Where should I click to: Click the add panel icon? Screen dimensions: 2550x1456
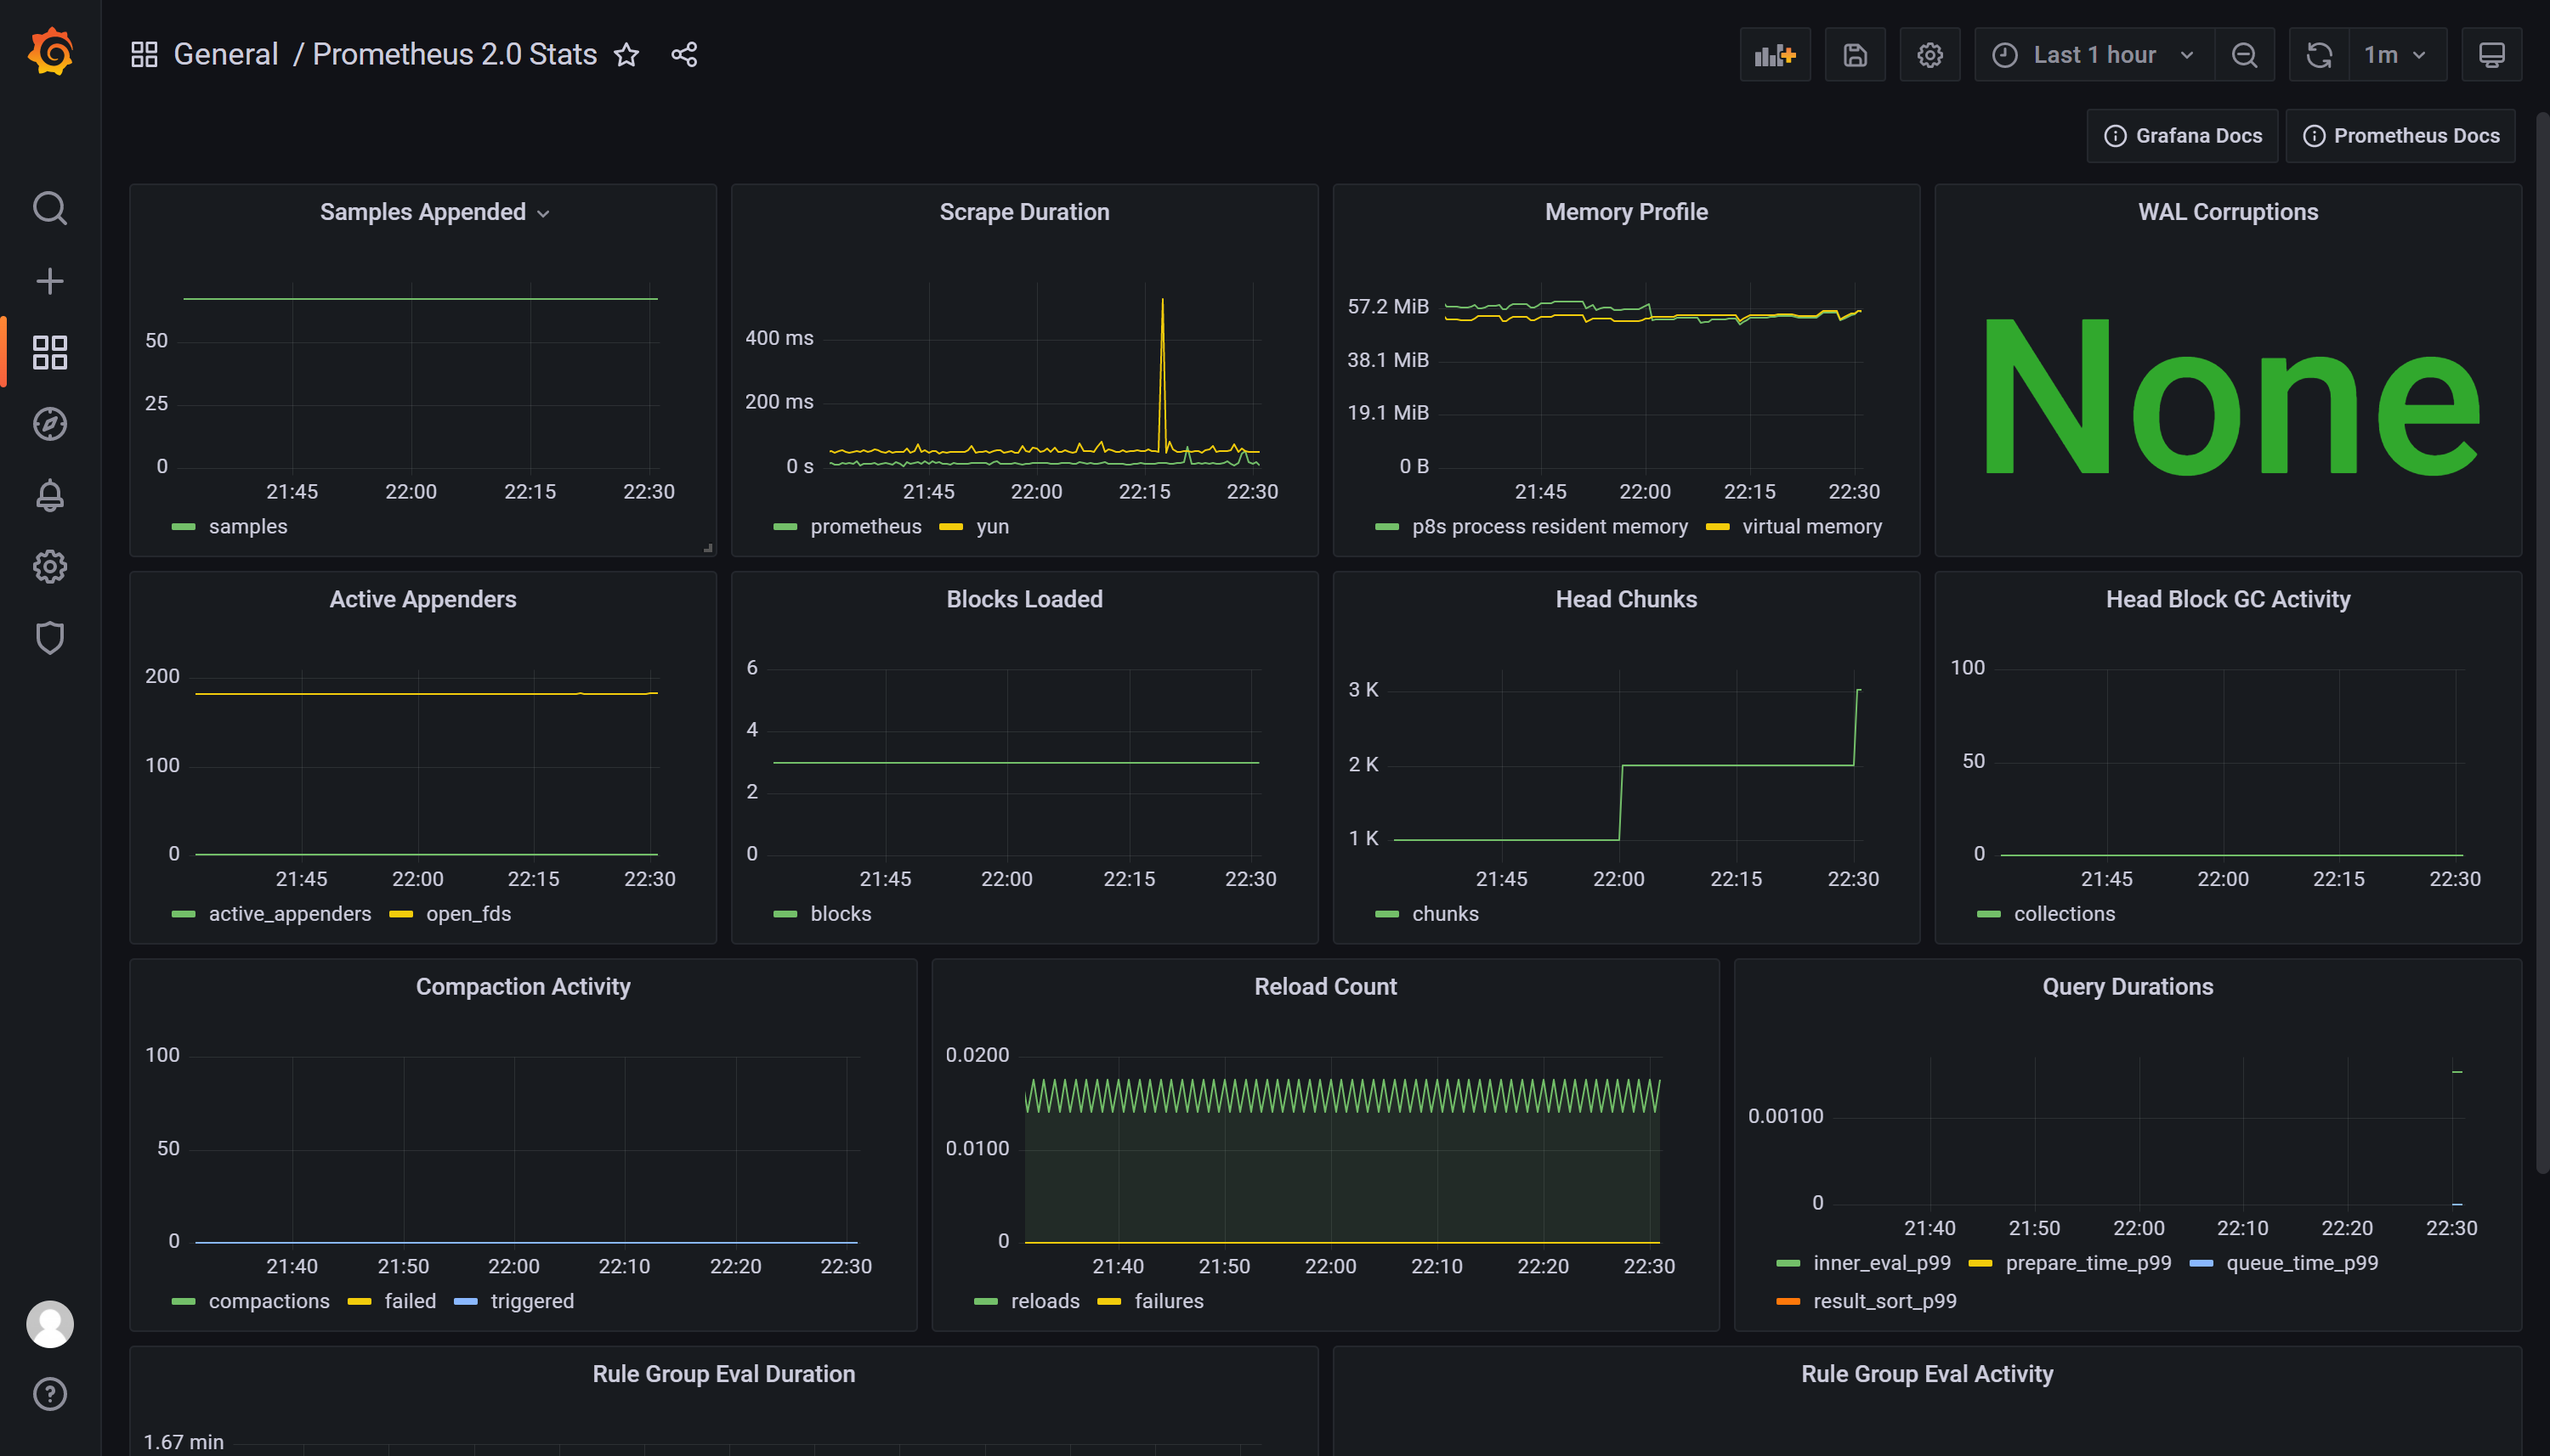coord(1774,54)
